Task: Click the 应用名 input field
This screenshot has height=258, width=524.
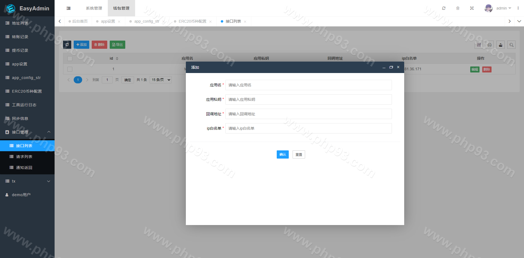Action: pyautogui.click(x=308, y=85)
